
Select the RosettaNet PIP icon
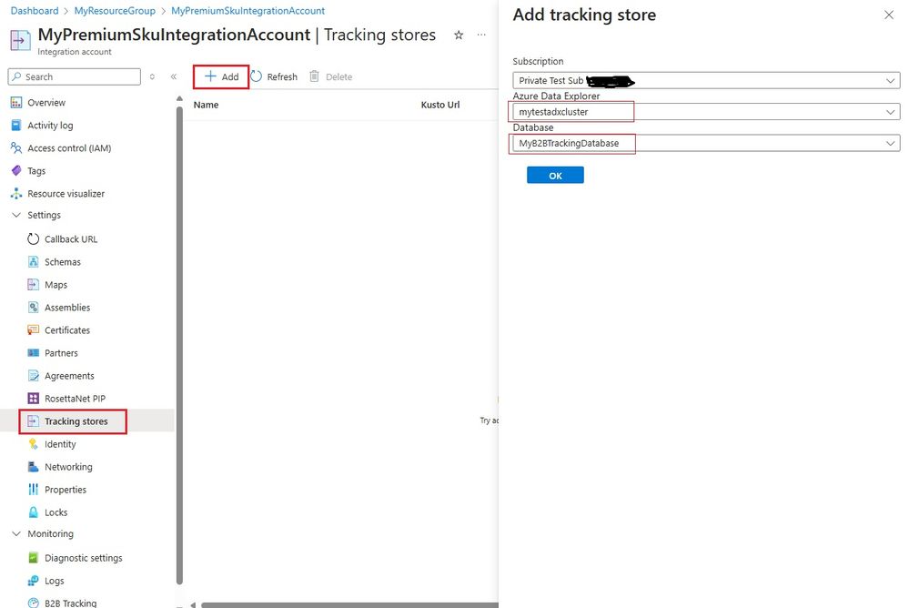tap(34, 399)
